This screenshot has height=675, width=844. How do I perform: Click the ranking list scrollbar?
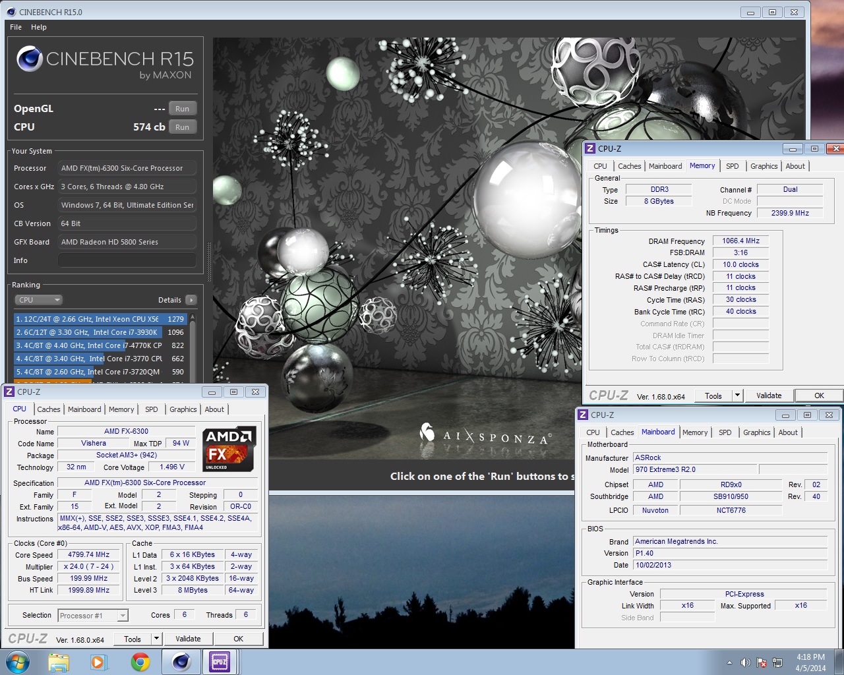coord(193,347)
